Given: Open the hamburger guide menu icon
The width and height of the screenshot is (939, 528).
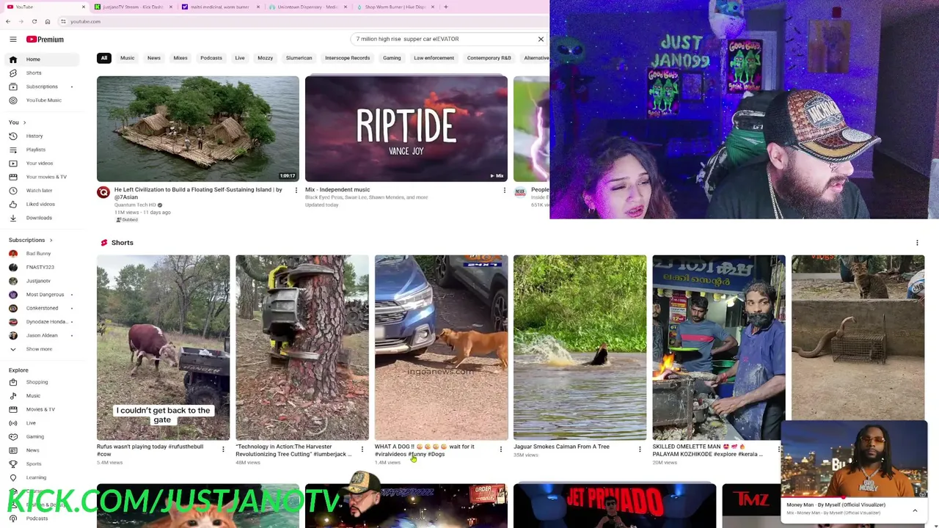Looking at the screenshot, I should coord(12,39).
